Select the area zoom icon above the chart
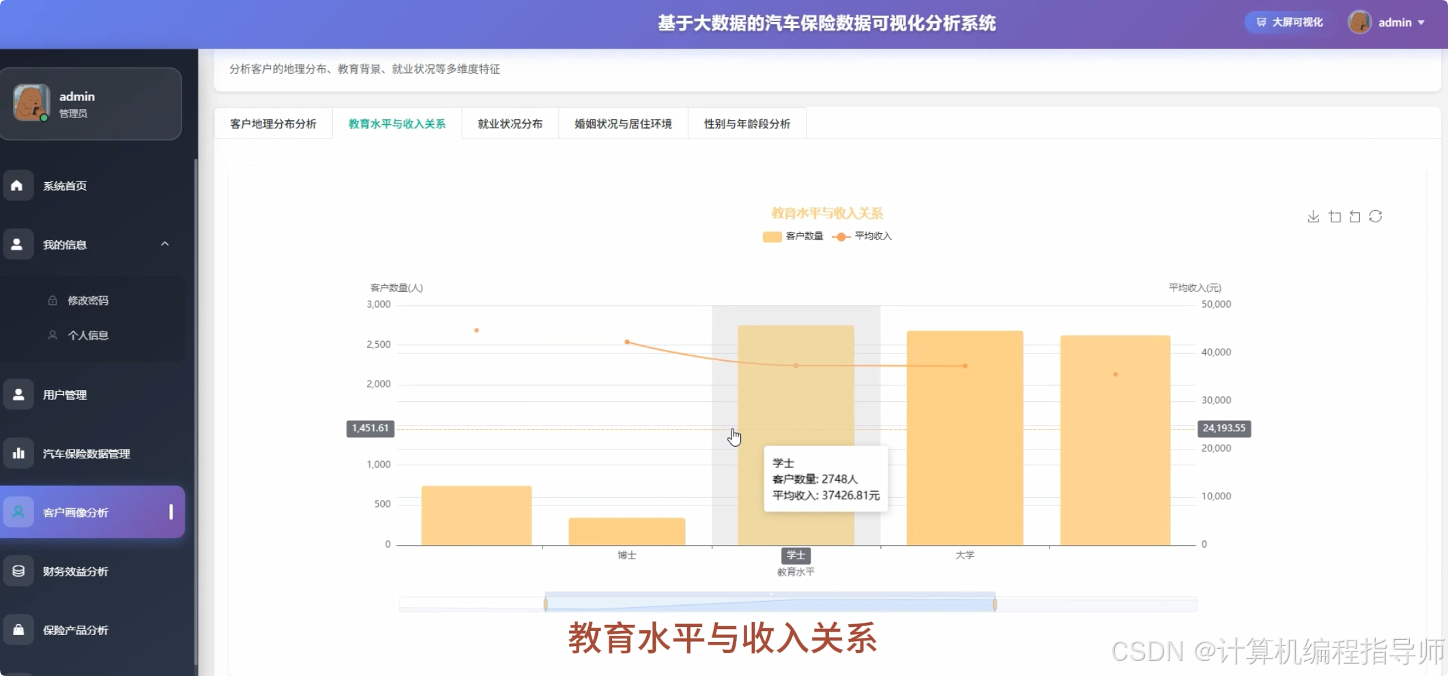Image resolution: width=1448 pixels, height=676 pixels. click(x=1335, y=216)
